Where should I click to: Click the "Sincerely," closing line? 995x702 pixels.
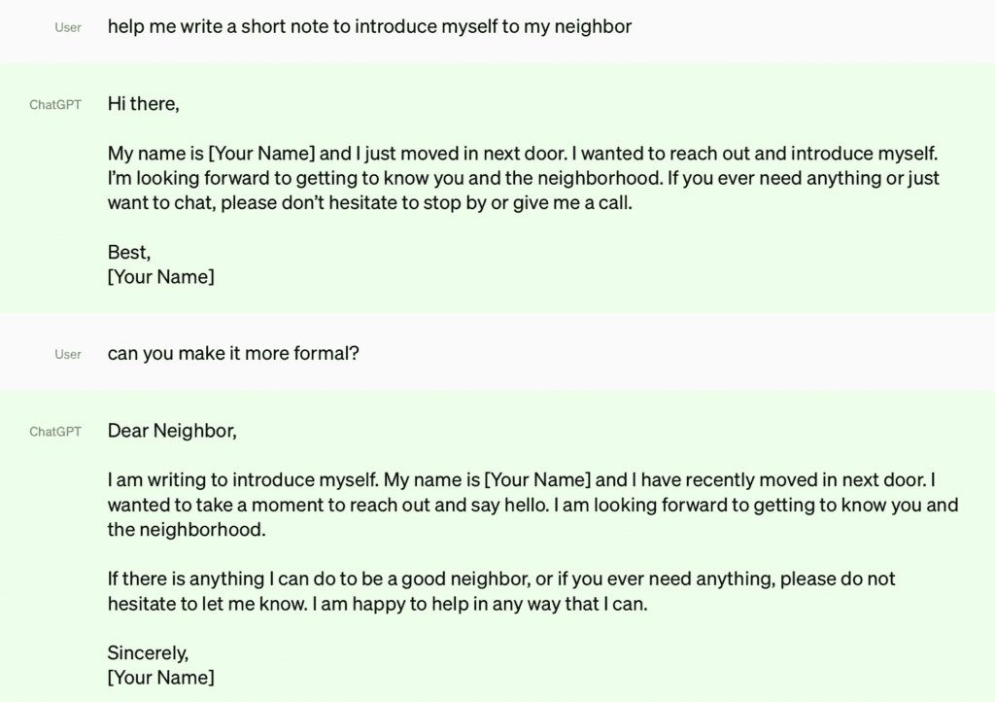coord(148,652)
